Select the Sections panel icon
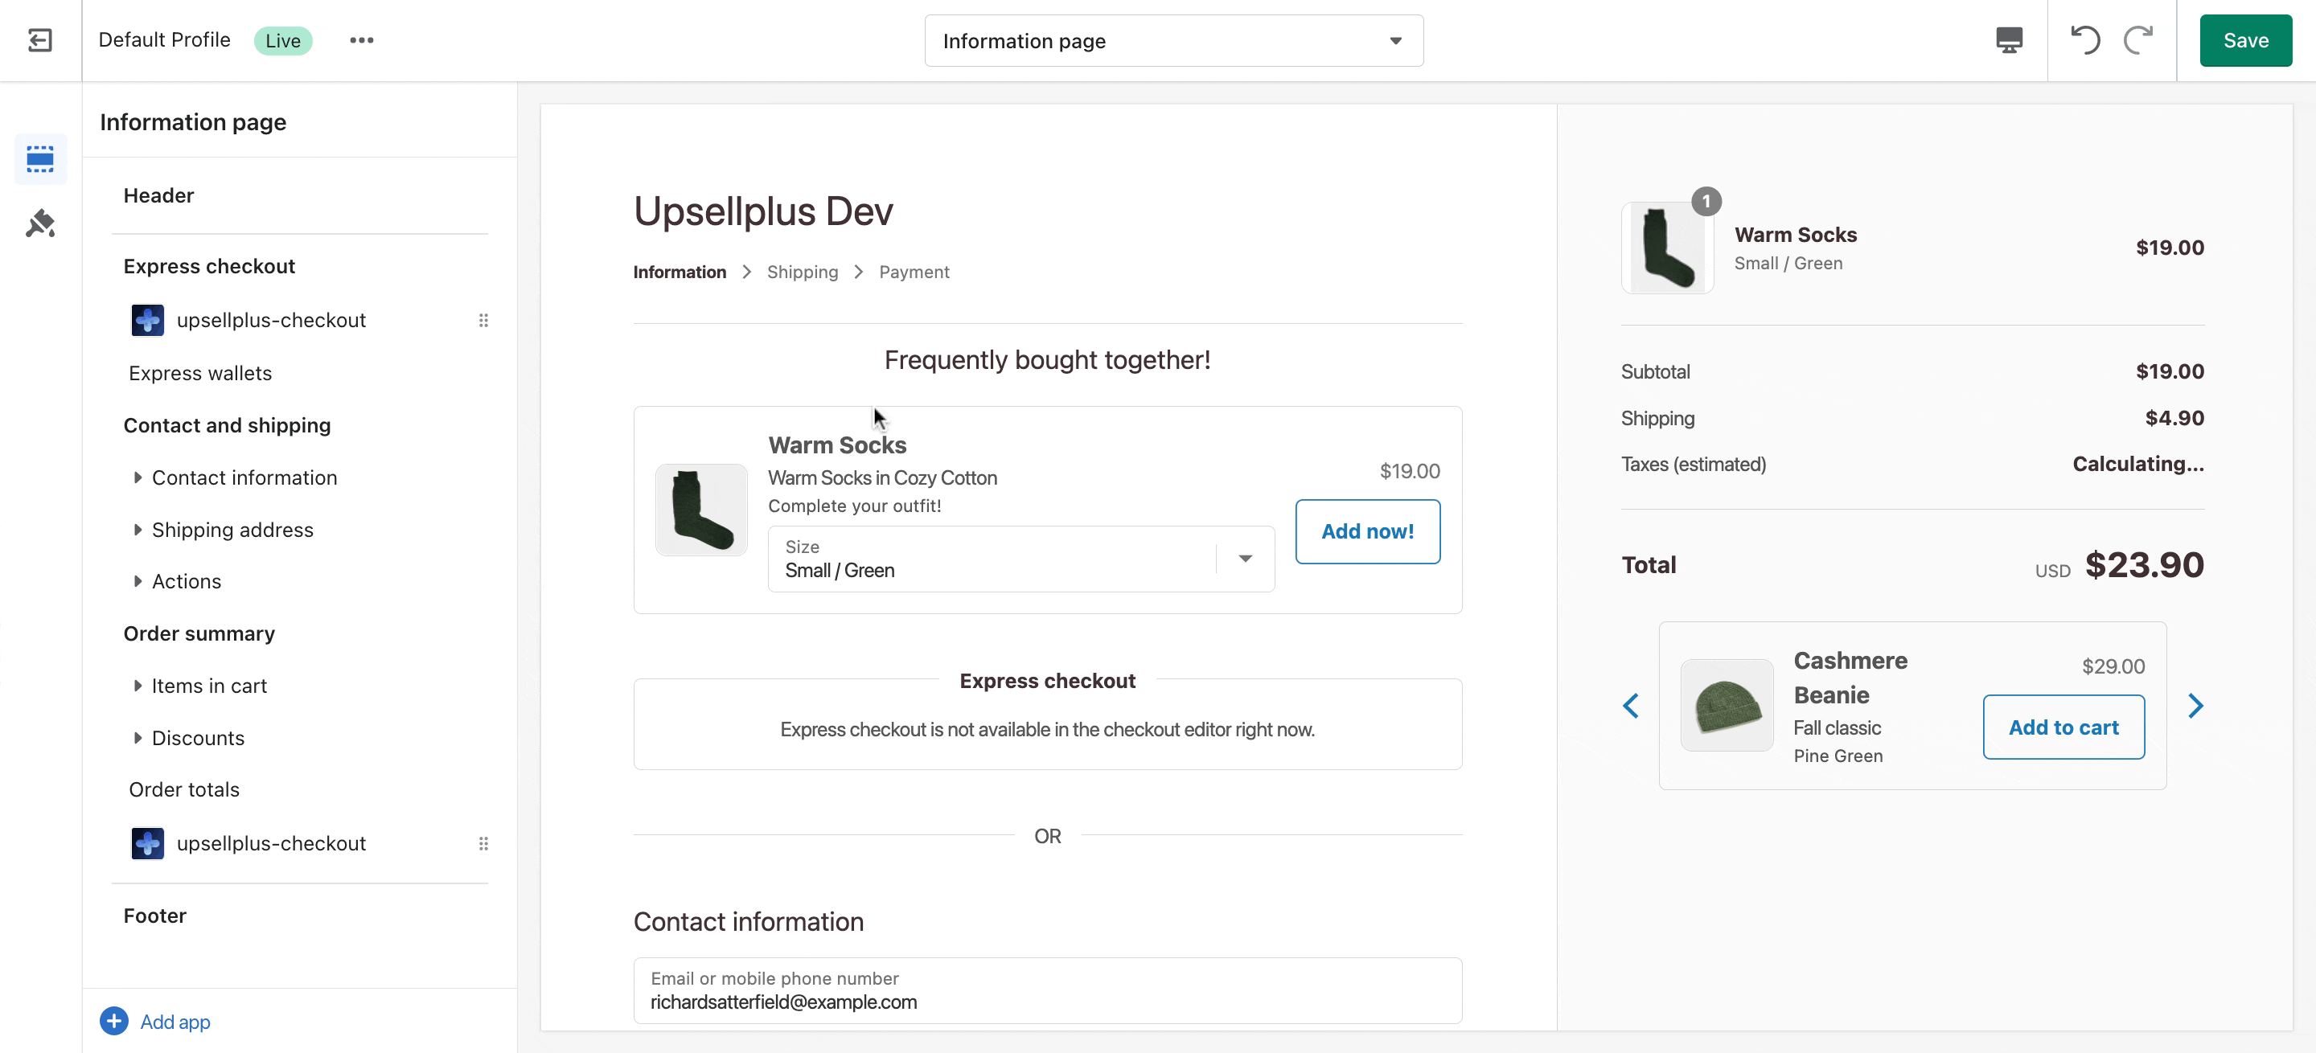Screen dimensions: 2316x1053 (40, 158)
